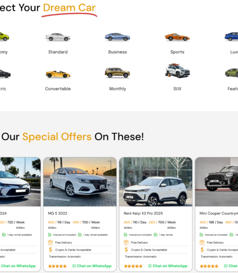Click the WhatsApp icon on MG 5 card
The image size is (238, 273).
coord(74,266)
